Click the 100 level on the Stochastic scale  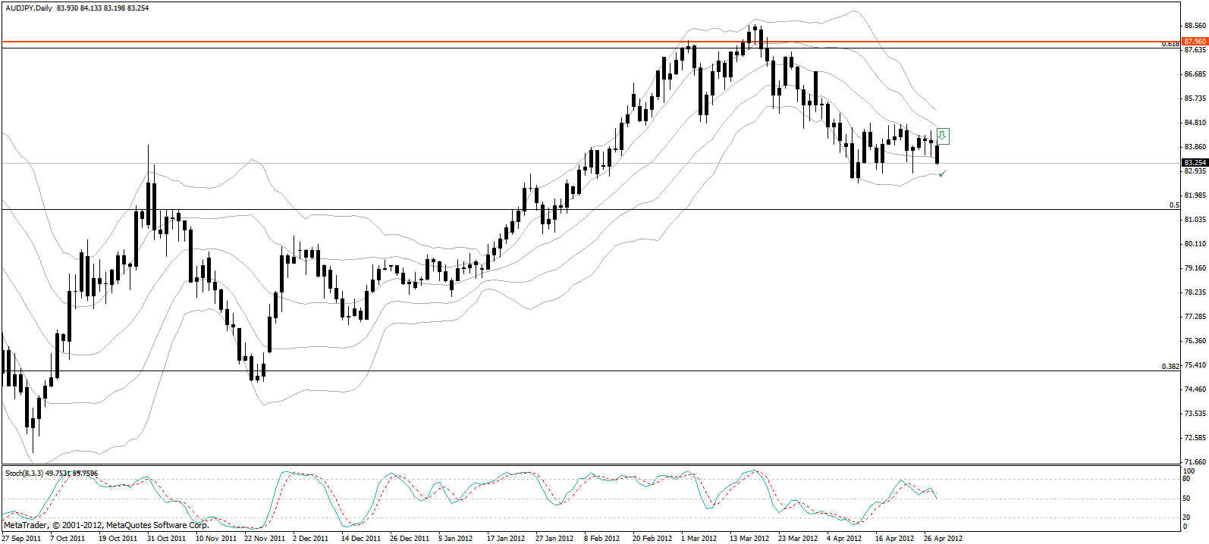[x=1189, y=471]
